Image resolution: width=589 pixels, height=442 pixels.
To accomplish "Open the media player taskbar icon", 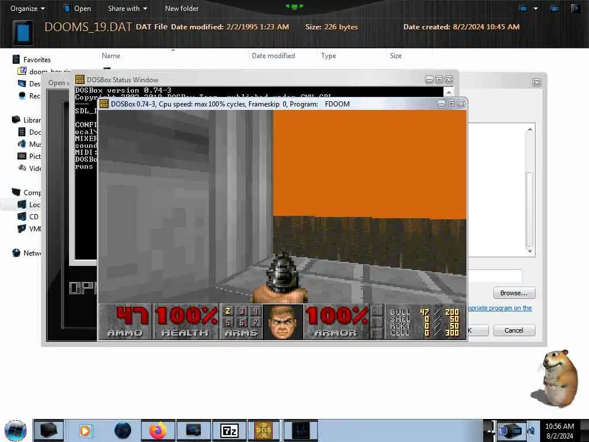I will (85, 430).
